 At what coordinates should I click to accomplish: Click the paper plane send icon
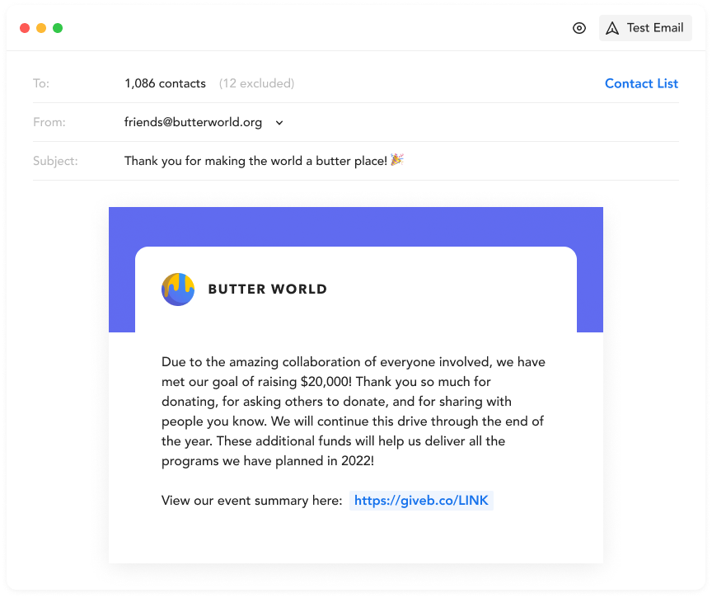tap(612, 28)
